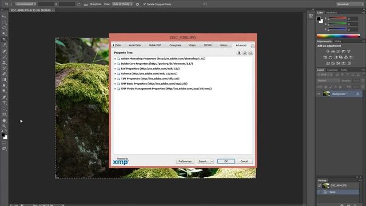Open Preferences in the file info dialog
Image resolution: width=366 pixels, height=206 pixels.
(185, 161)
